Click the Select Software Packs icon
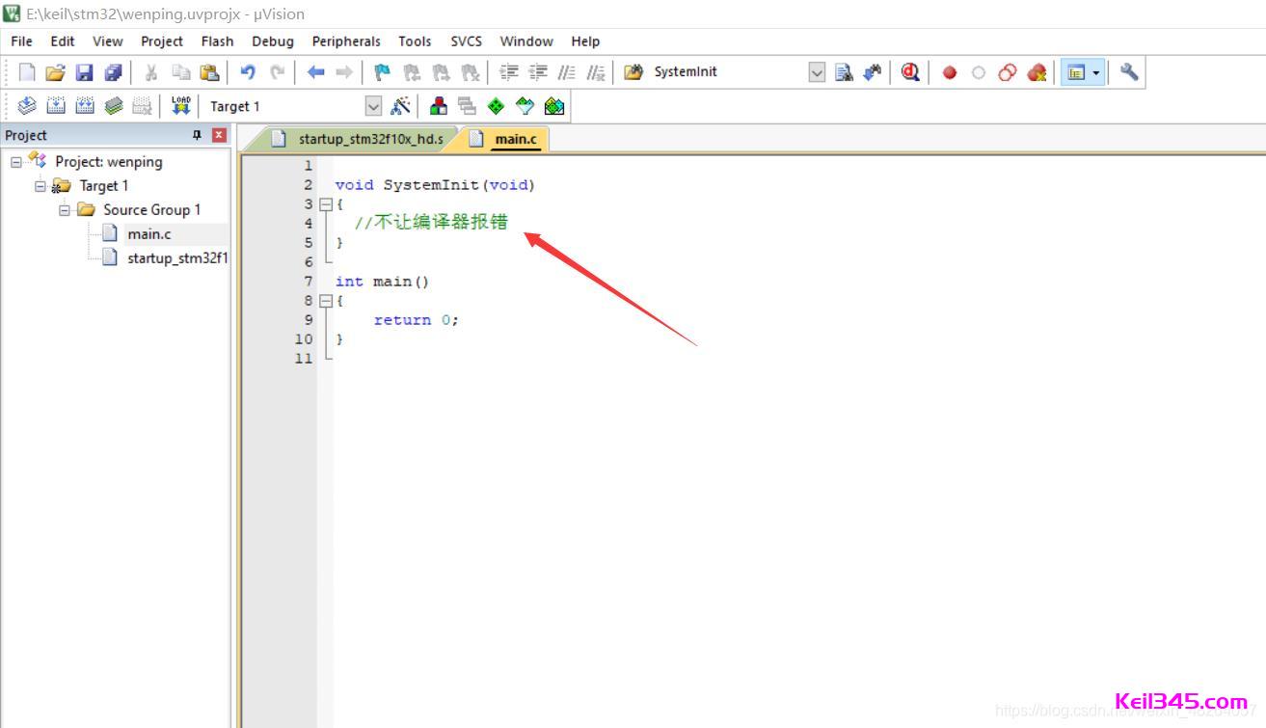The height and width of the screenshot is (728, 1266). (525, 106)
